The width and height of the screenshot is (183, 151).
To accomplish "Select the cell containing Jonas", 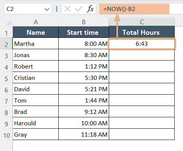I will (x=36, y=55).
